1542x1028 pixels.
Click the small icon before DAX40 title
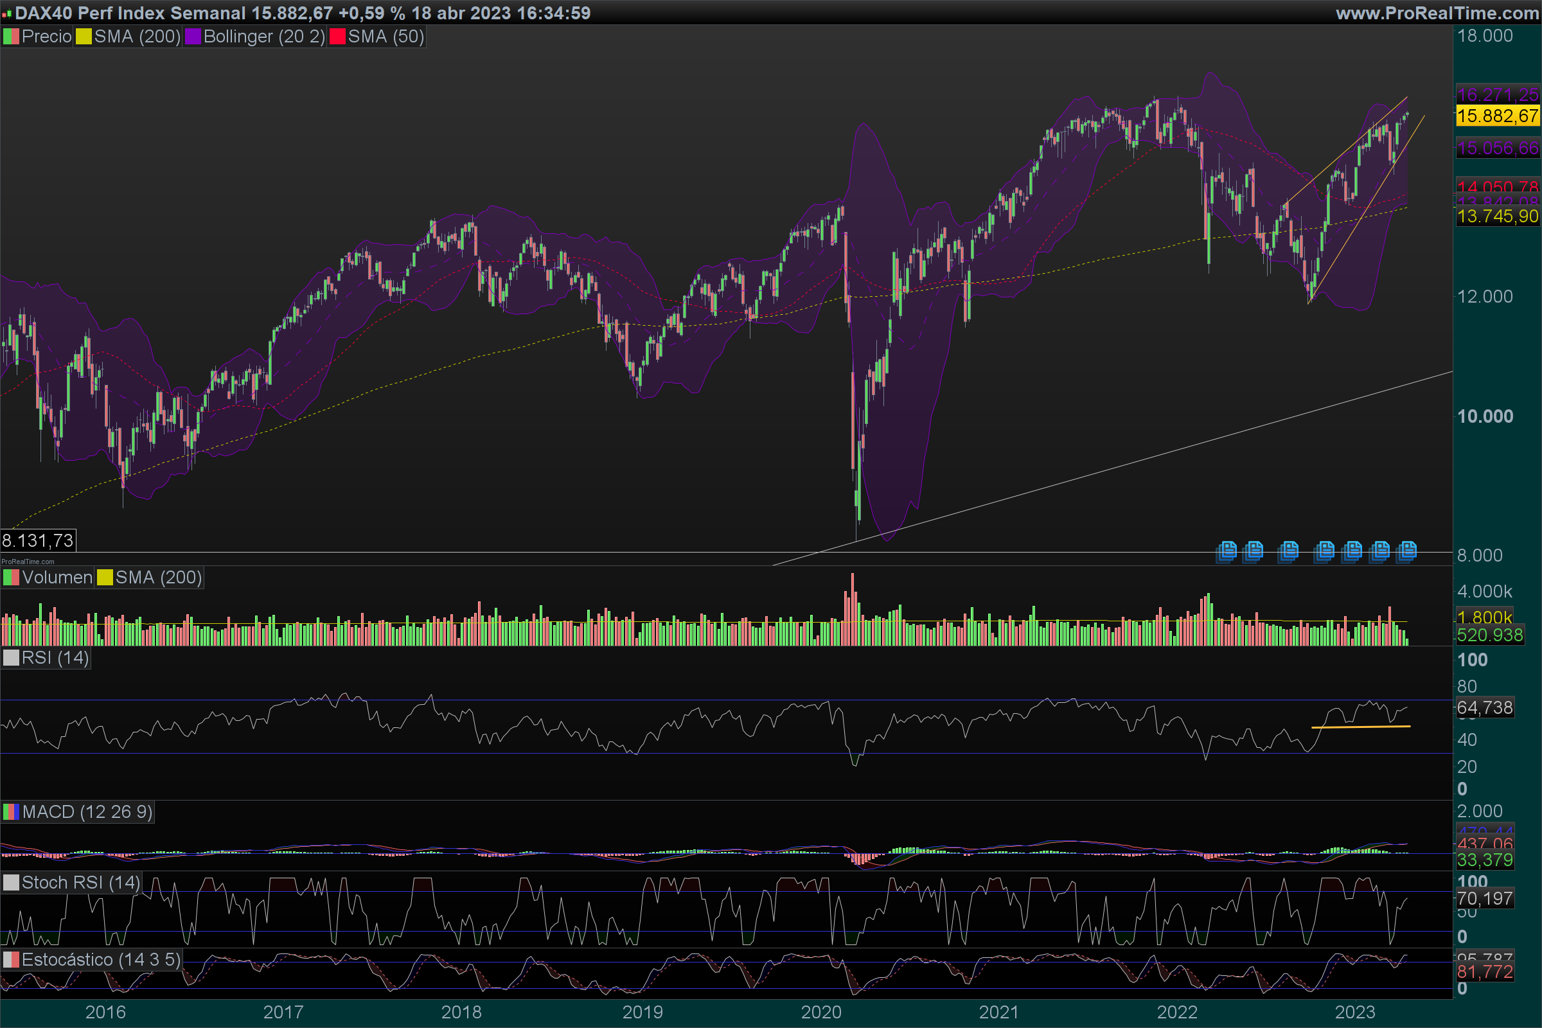point(7,13)
